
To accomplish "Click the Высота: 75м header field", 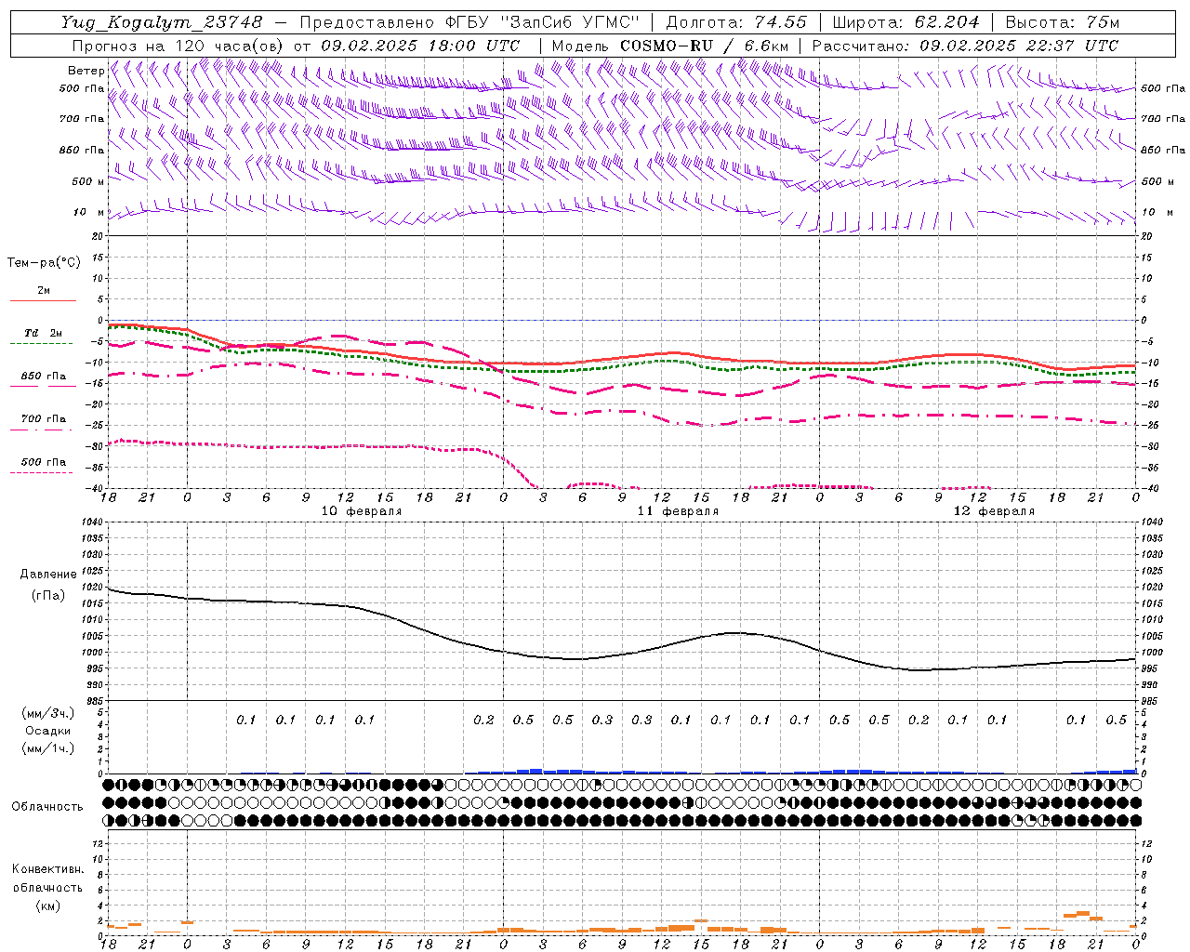I will tap(1063, 21).
